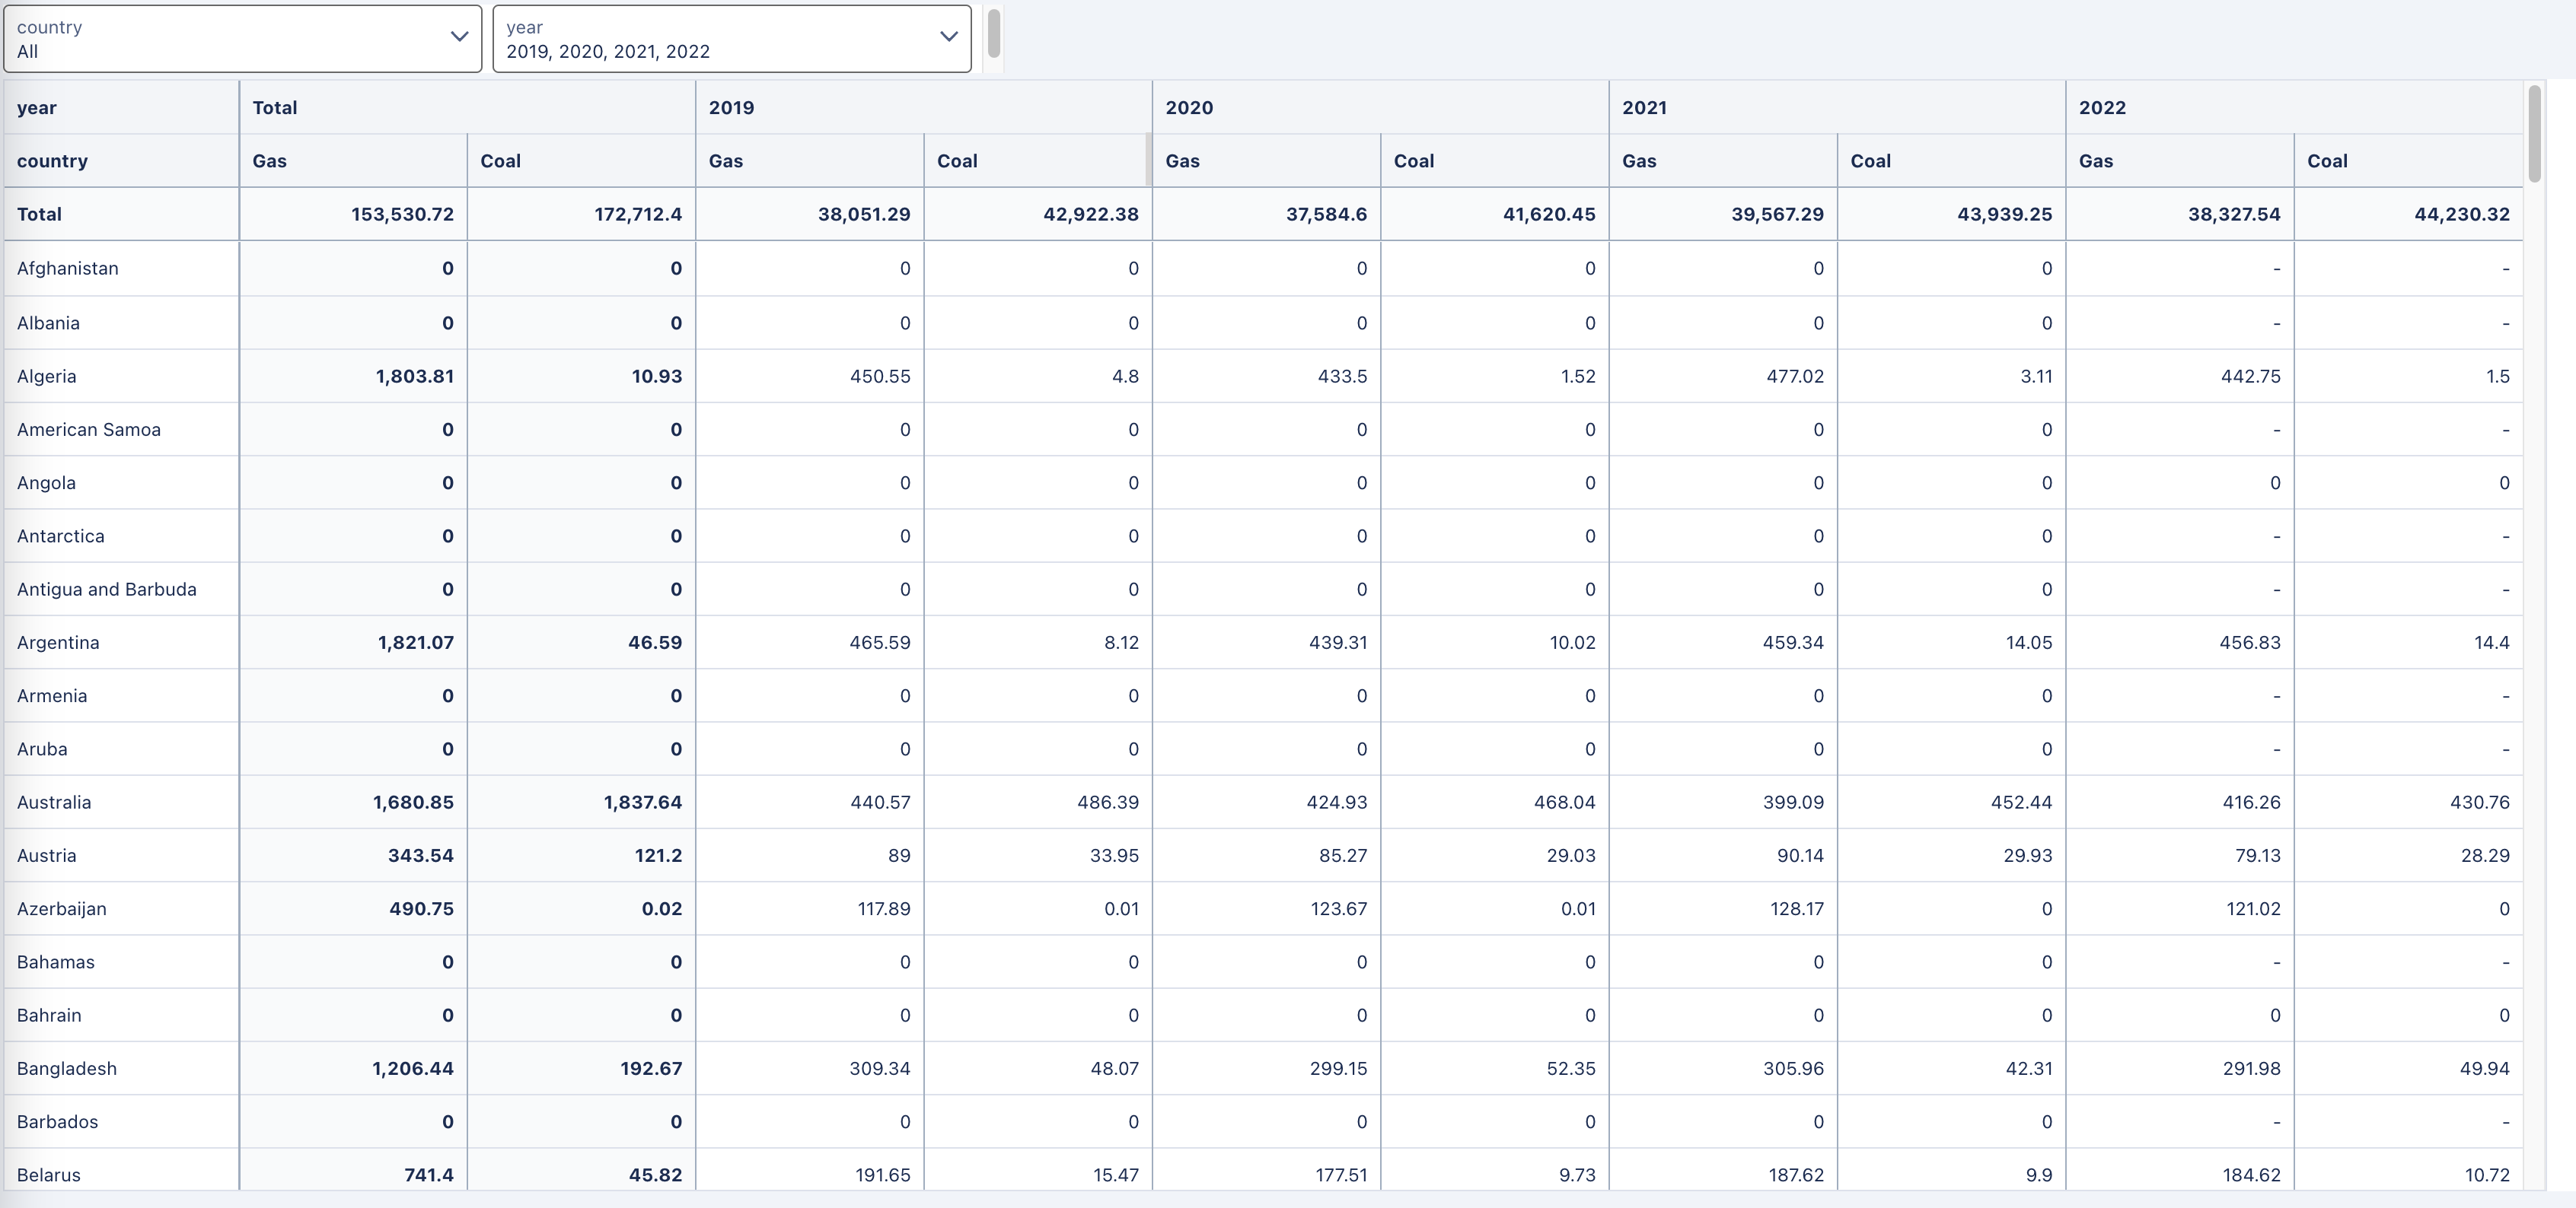Screen dimensions: 2576x1208
Task: Select the Algeria row label
Action: pos(47,377)
